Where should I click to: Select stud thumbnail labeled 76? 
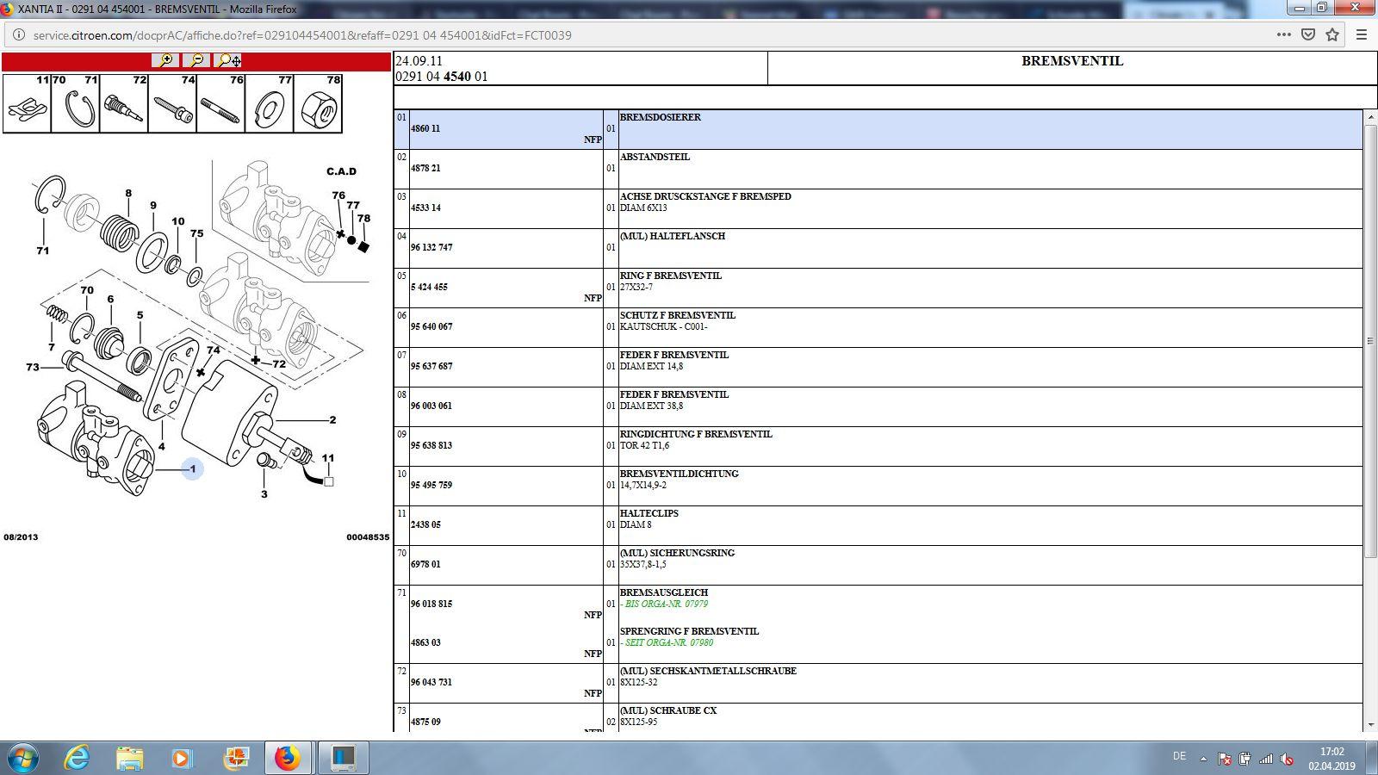click(x=221, y=103)
